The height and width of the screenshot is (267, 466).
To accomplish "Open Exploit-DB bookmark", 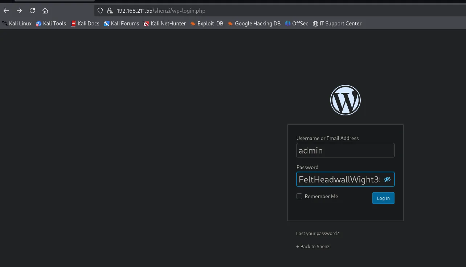I will tap(207, 24).
